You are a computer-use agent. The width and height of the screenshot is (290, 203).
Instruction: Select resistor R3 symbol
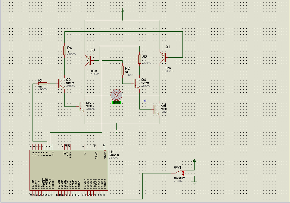click(139, 59)
